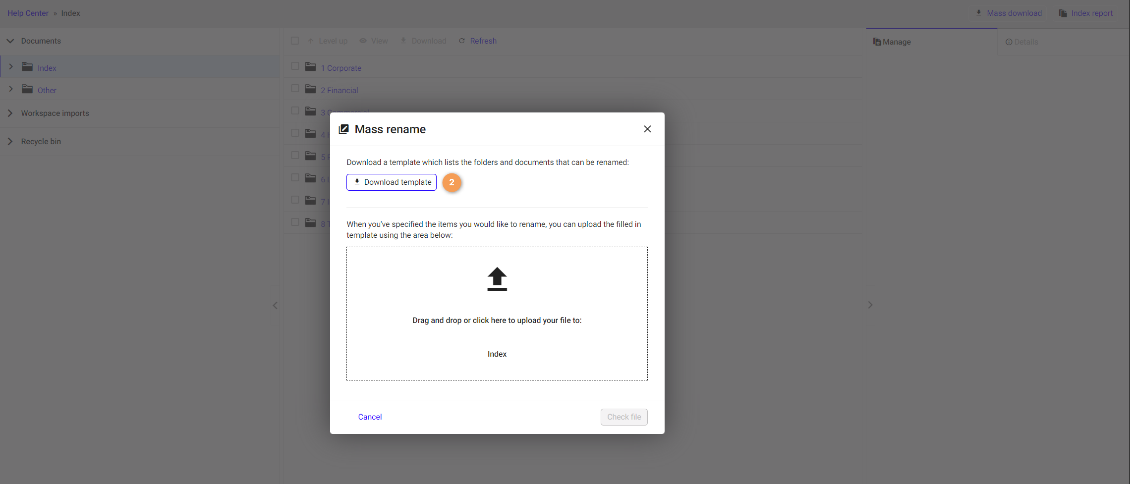Click View in the toolbar
Screen dimensions: 1130x484
(374, 41)
